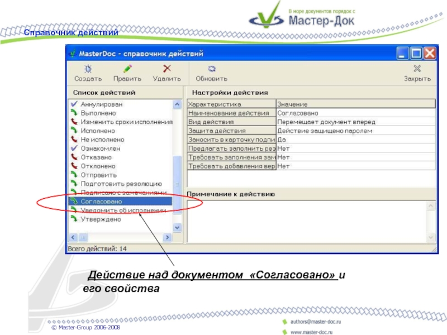Select the Отклонено action
447x335 pixels.
point(98,166)
